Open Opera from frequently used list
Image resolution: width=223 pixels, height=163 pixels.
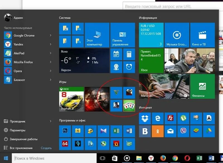pyautogui.click(x=28, y=71)
